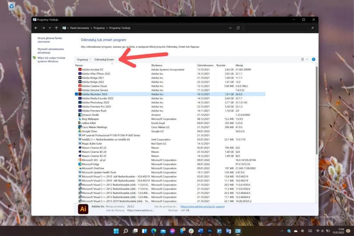Open Windows Search from the taskbar
Viewport: 354px width, 236px height.
point(125,231)
